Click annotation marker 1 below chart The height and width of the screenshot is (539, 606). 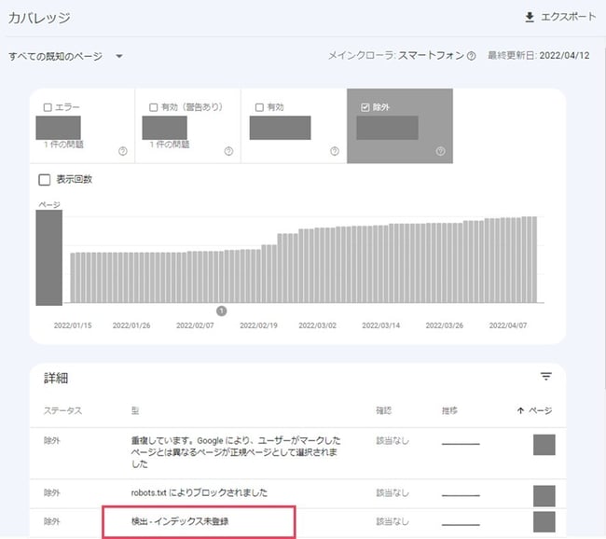[222, 311]
